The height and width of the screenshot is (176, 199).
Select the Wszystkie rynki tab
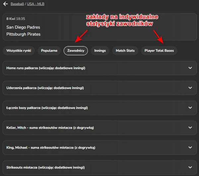tap(19, 51)
